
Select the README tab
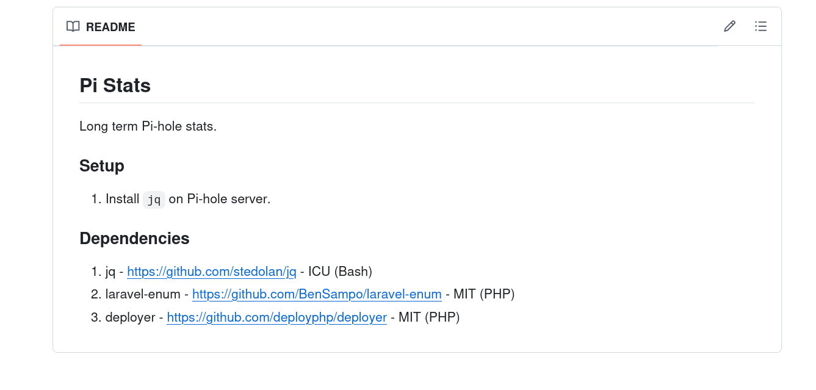click(x=101, y=27)
